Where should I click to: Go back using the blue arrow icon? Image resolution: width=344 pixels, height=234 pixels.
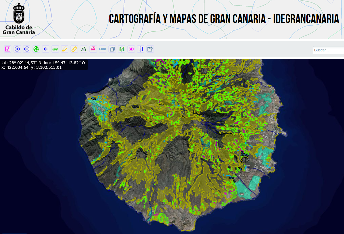point(46,49)
